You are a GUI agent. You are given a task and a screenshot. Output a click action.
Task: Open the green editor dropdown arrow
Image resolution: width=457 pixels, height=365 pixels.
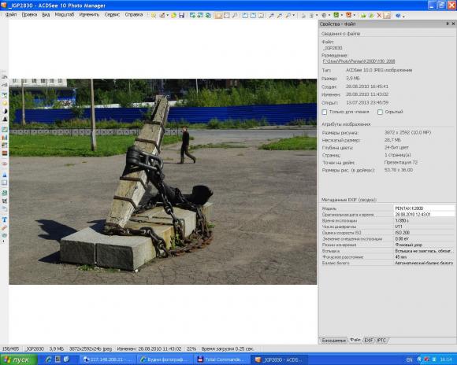[x=341, y=16]
